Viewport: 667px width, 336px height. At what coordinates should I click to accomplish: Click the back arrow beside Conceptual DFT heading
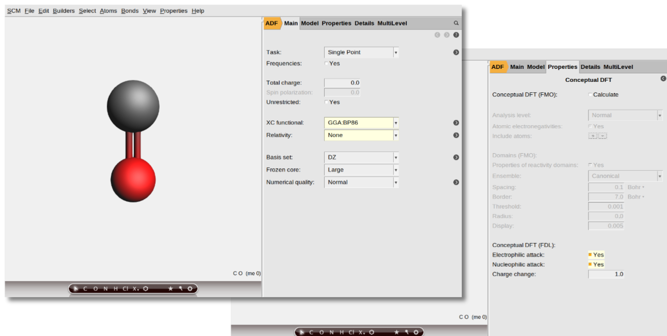[663, 79]
